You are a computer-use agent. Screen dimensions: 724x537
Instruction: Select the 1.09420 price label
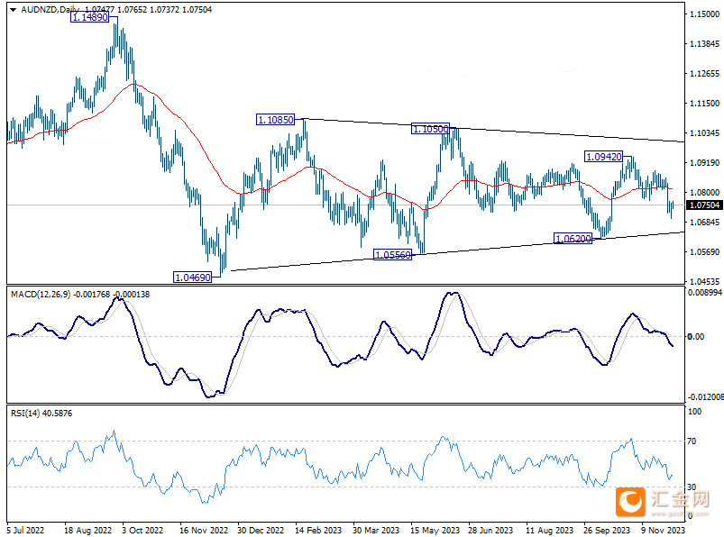603,157
